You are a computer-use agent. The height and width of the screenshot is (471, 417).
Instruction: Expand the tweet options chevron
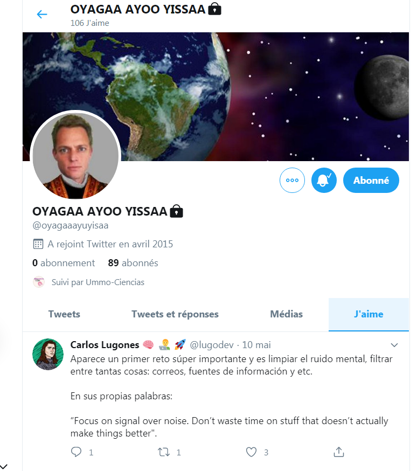394,345
